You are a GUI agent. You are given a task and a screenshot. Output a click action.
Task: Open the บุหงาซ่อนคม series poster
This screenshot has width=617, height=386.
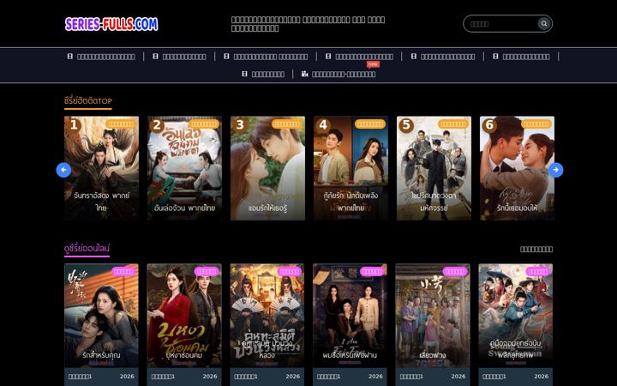(184, 316)
